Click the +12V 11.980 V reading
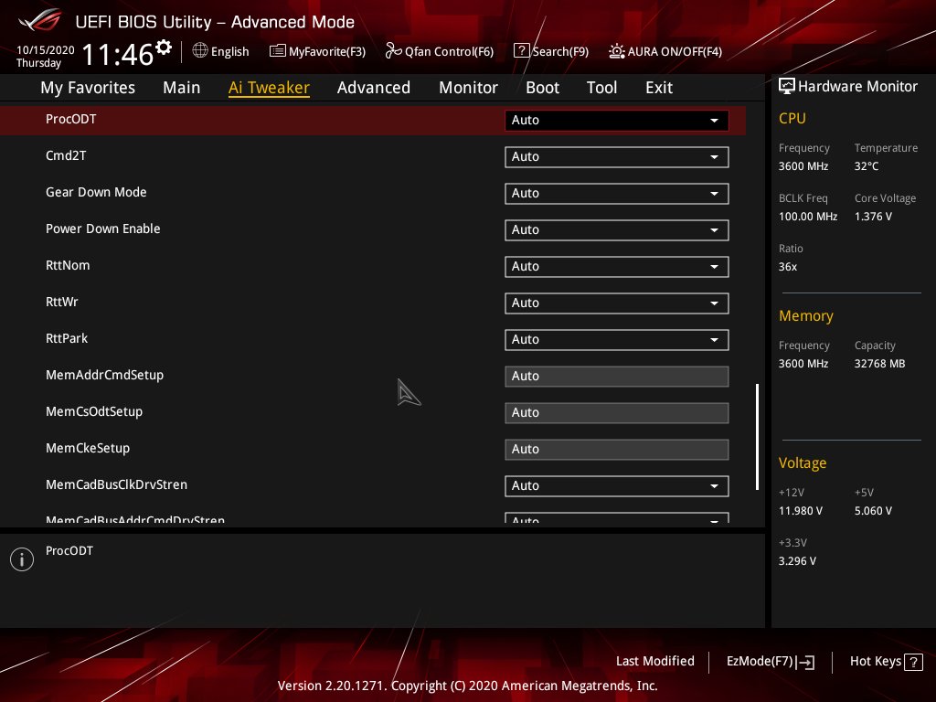This screenshot has width=936, height=702. (801, 511)
